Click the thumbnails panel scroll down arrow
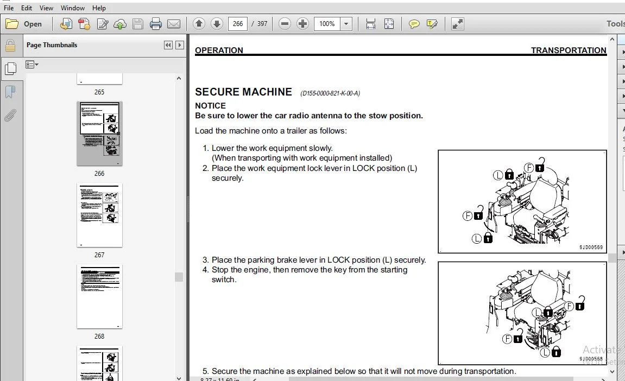Image resolution: width=625 pixels, height=381 pixels. [x=179, y=378]
